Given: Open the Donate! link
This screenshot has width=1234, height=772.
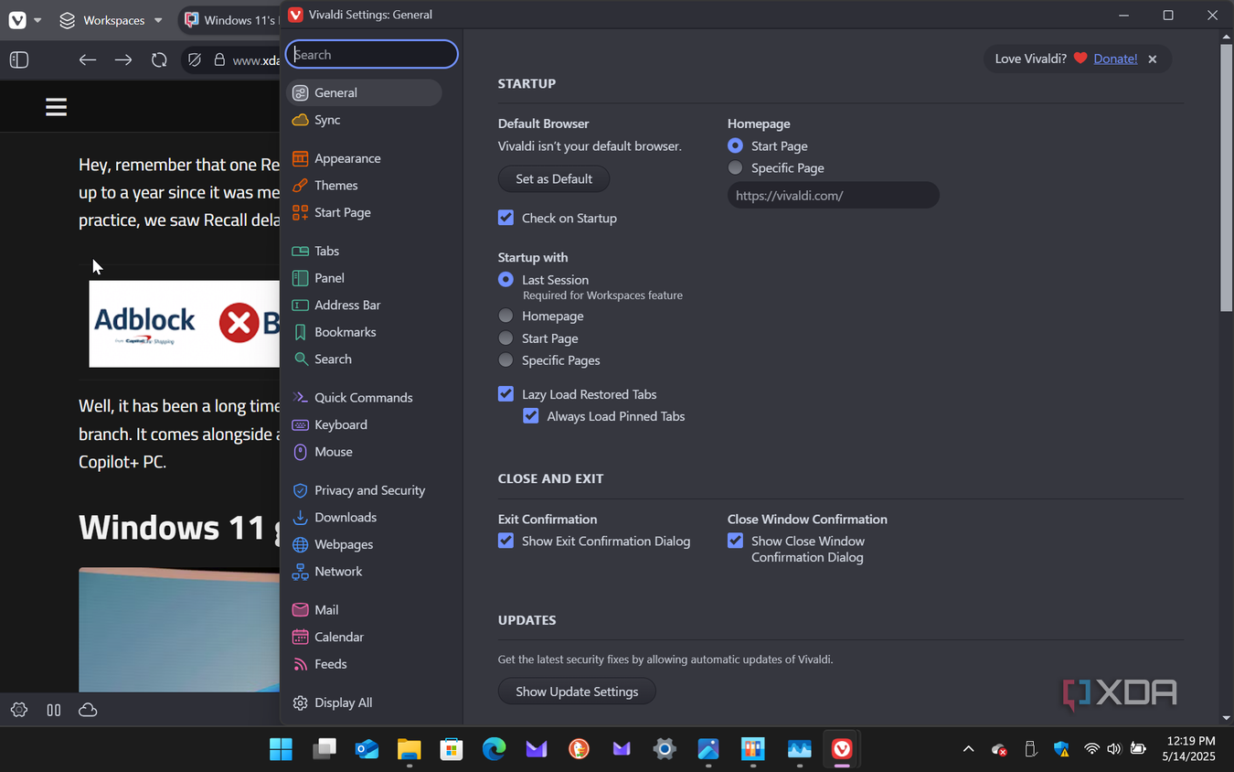Looking at the screenshot, I should point(1115,59).
